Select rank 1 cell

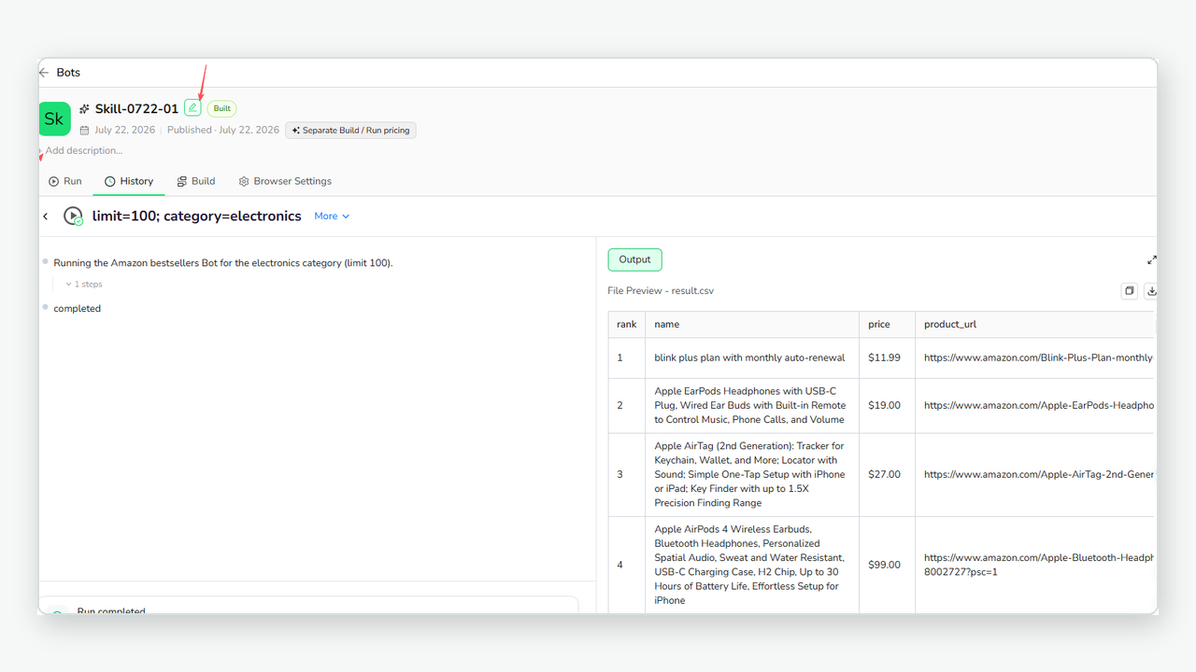click(x=627, y=357)
